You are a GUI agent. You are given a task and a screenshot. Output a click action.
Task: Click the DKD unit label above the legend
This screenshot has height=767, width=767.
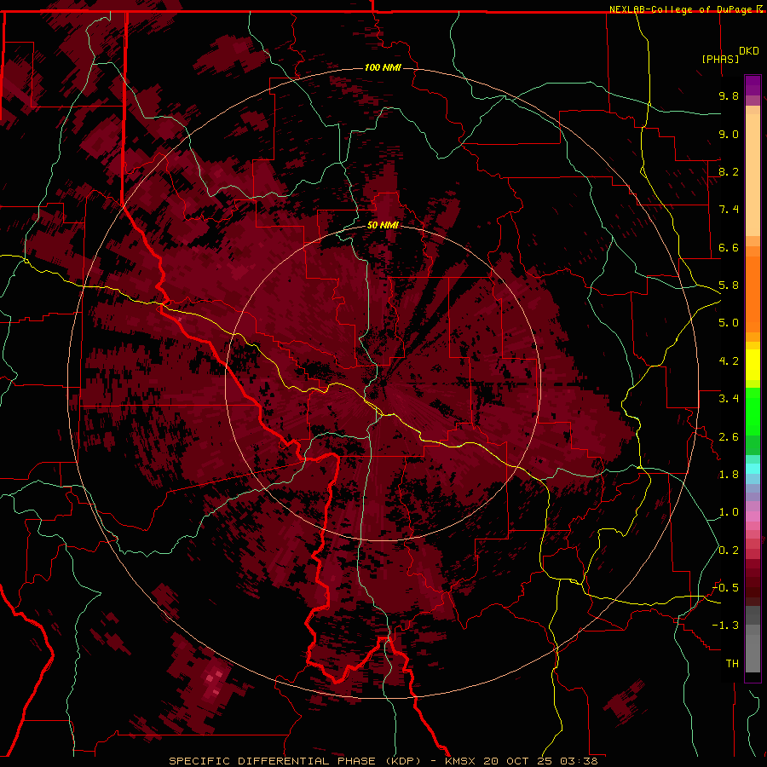coord(749,51)
